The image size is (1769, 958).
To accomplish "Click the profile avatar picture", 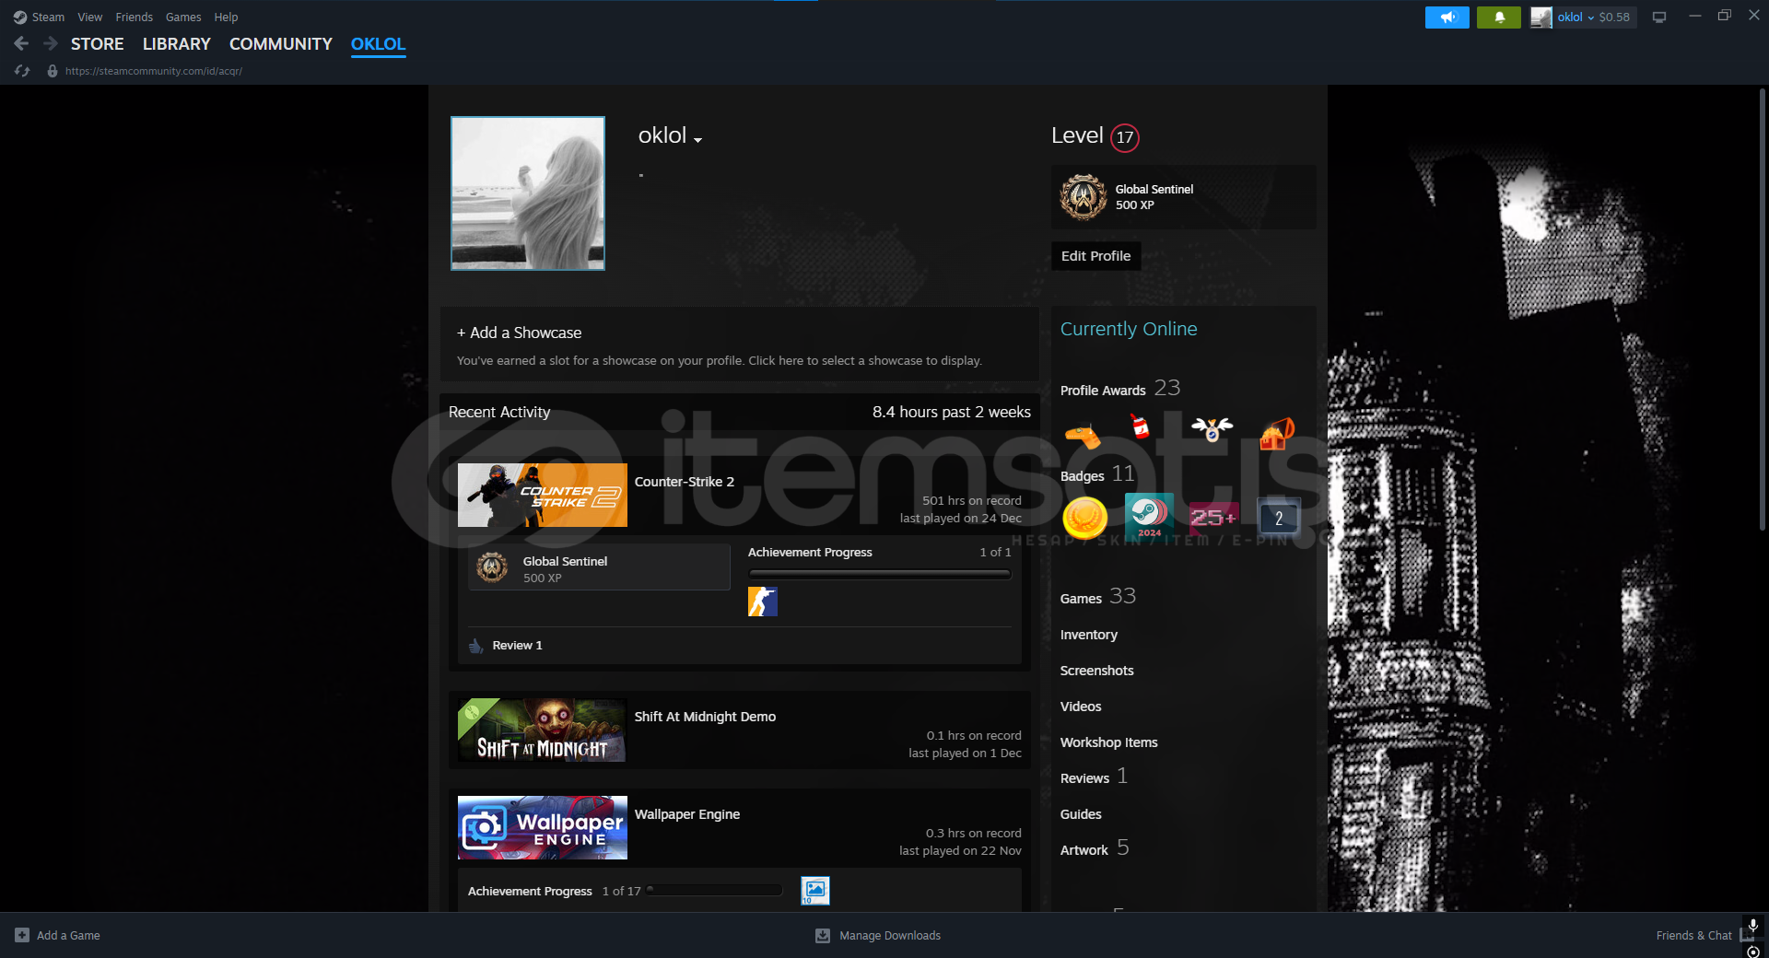I will 528,193.
